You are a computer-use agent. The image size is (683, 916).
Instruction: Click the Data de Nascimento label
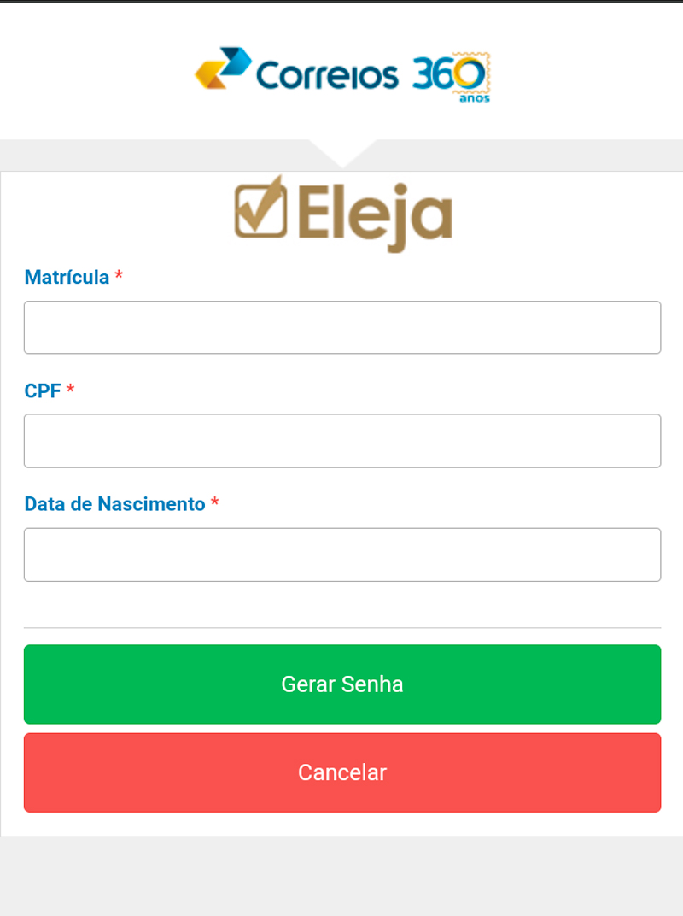click(114, 504)
